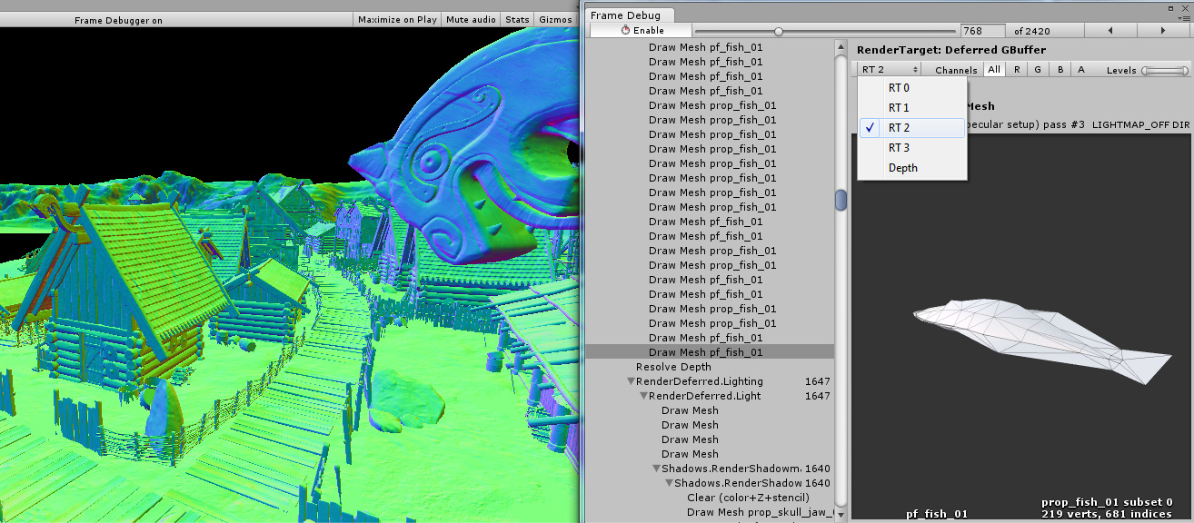
Task: Open the Gizmos dropdown
Action: tap(555, 19)
